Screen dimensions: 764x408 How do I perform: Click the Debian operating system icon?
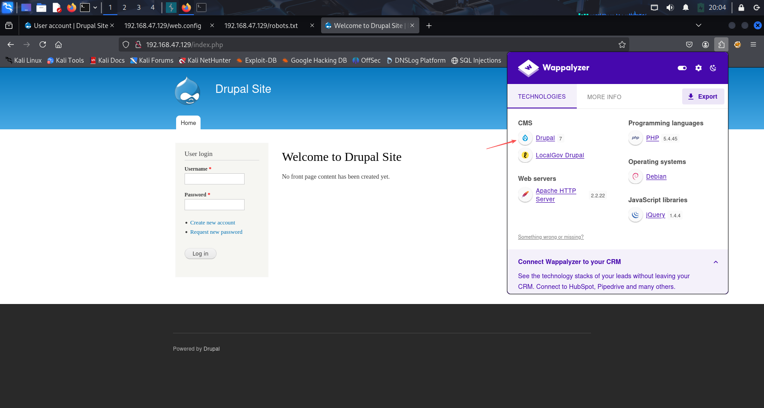coord(635,176)
